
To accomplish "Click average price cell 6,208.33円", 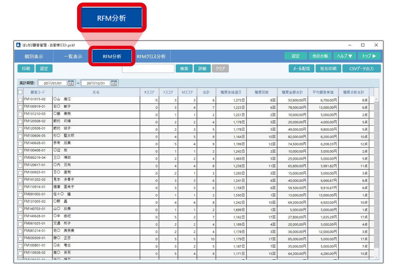I will point(323,144).
